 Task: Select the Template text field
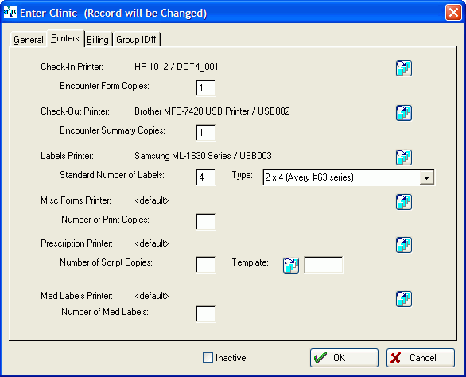[x=324, y=265]
